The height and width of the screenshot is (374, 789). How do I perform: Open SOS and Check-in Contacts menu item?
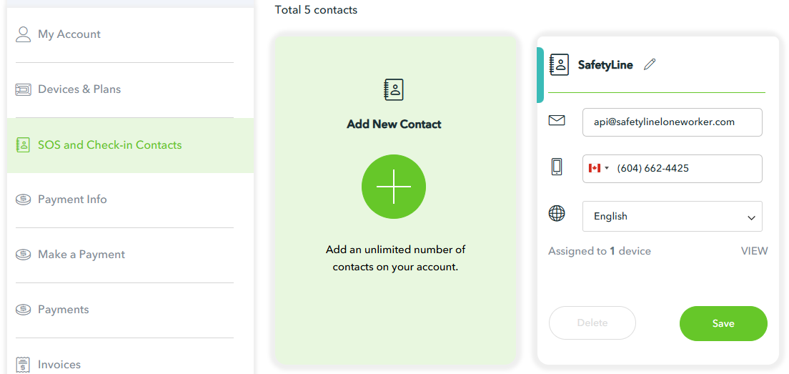[x=109, y=144]
